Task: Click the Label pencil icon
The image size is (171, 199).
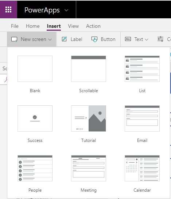Action: (64, 39)
